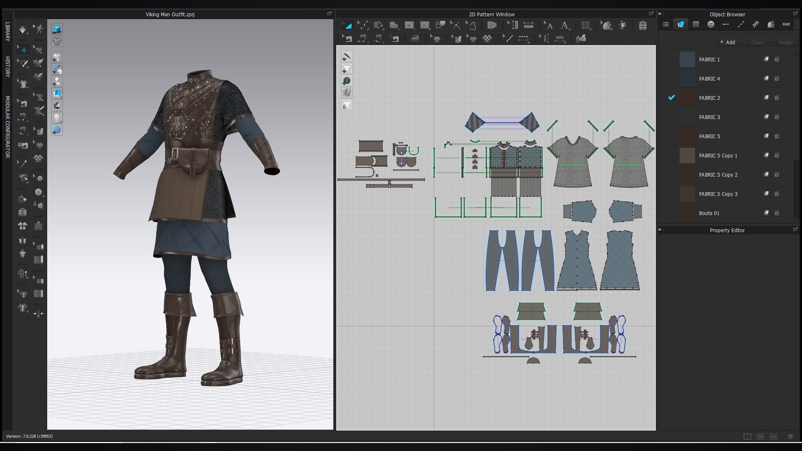Pick the Unfold pattern tool
802x451 pixels.
(492, 25)
